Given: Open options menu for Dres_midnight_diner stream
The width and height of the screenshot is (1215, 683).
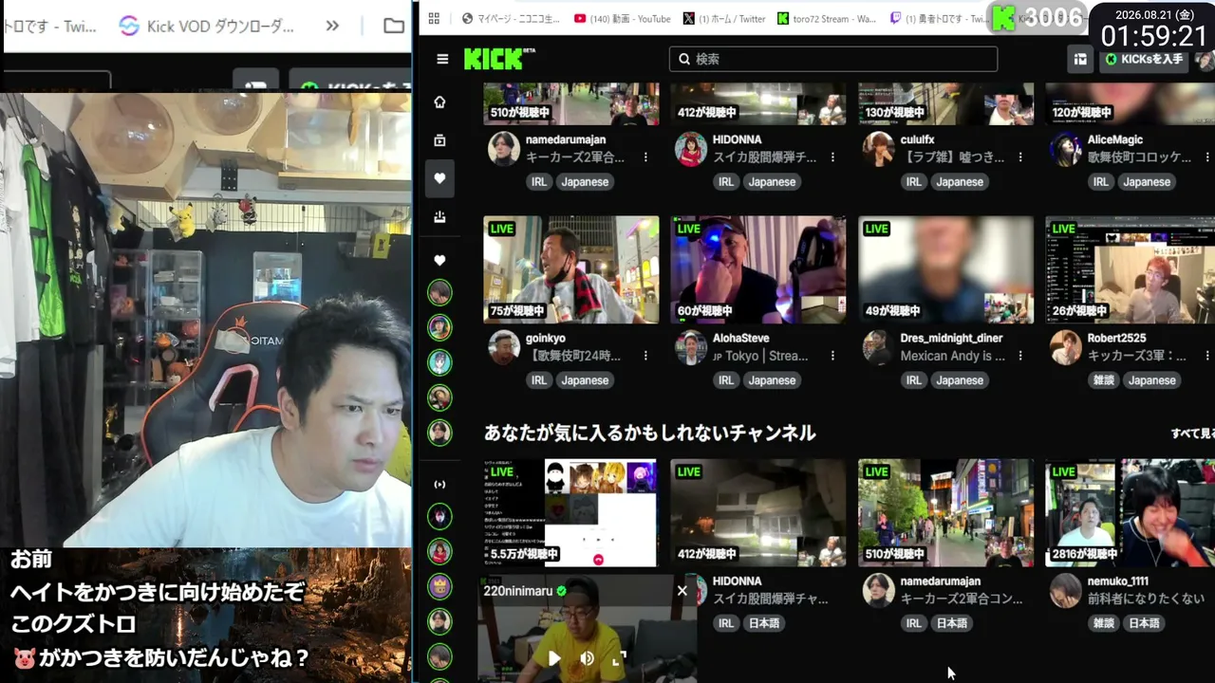Looking at the screenshot, I should [1020, 356].
